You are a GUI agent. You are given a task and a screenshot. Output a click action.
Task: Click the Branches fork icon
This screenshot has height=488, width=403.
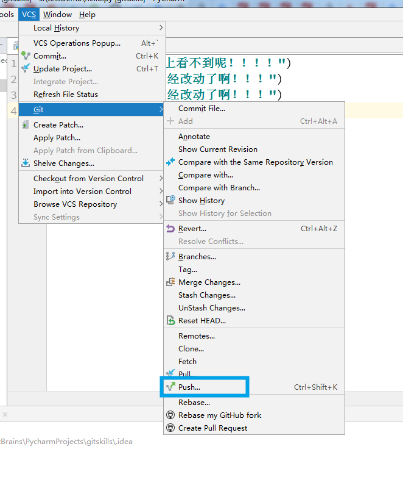pyautogui.click(x=170, y=256)
